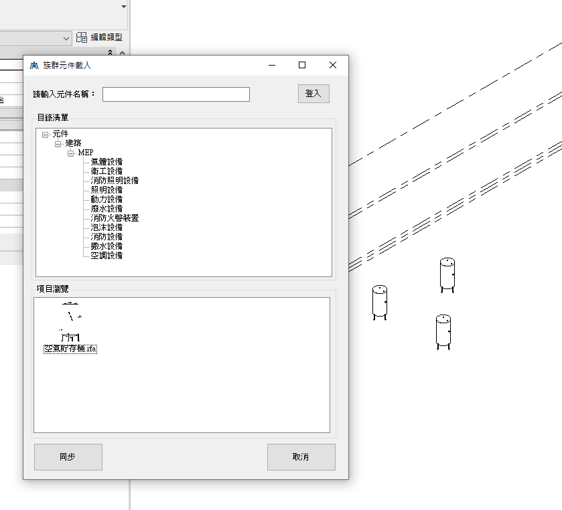
Task: Collapse the 元件 root tree node
Action: 45,134
